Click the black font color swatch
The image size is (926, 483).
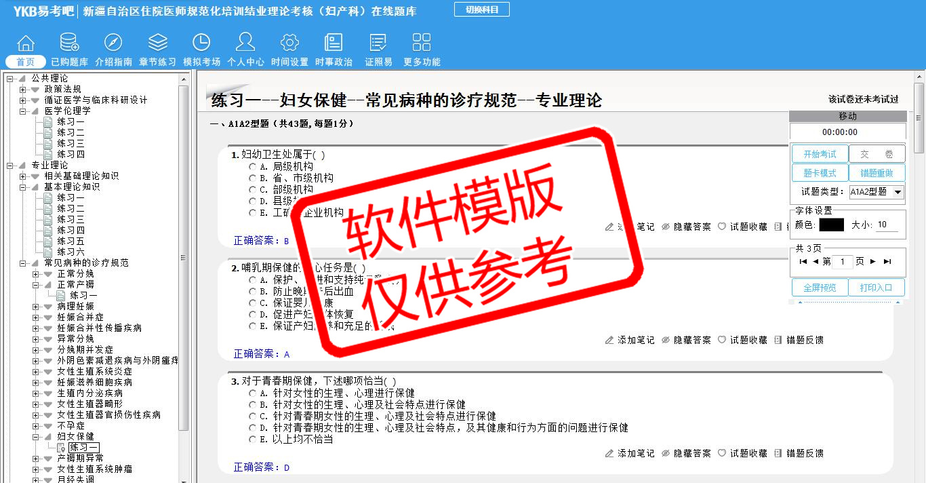[x=831, y=225]
